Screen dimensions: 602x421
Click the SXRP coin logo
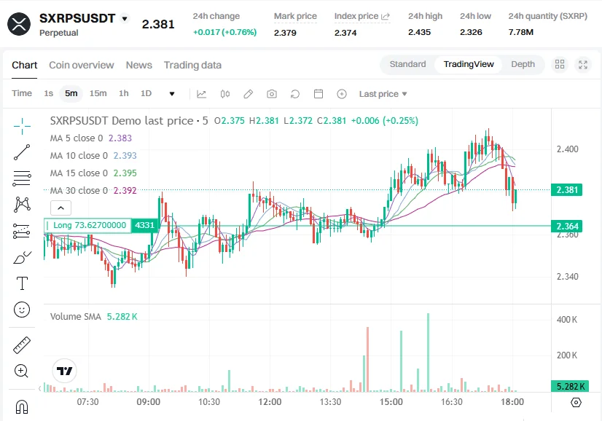click(x=19, y=24)
